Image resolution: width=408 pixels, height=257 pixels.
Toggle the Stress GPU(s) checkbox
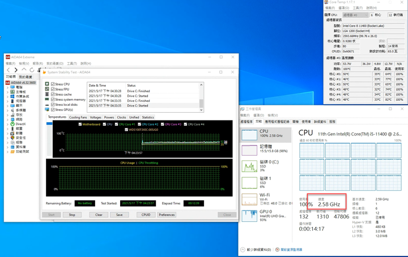(53, 110)
